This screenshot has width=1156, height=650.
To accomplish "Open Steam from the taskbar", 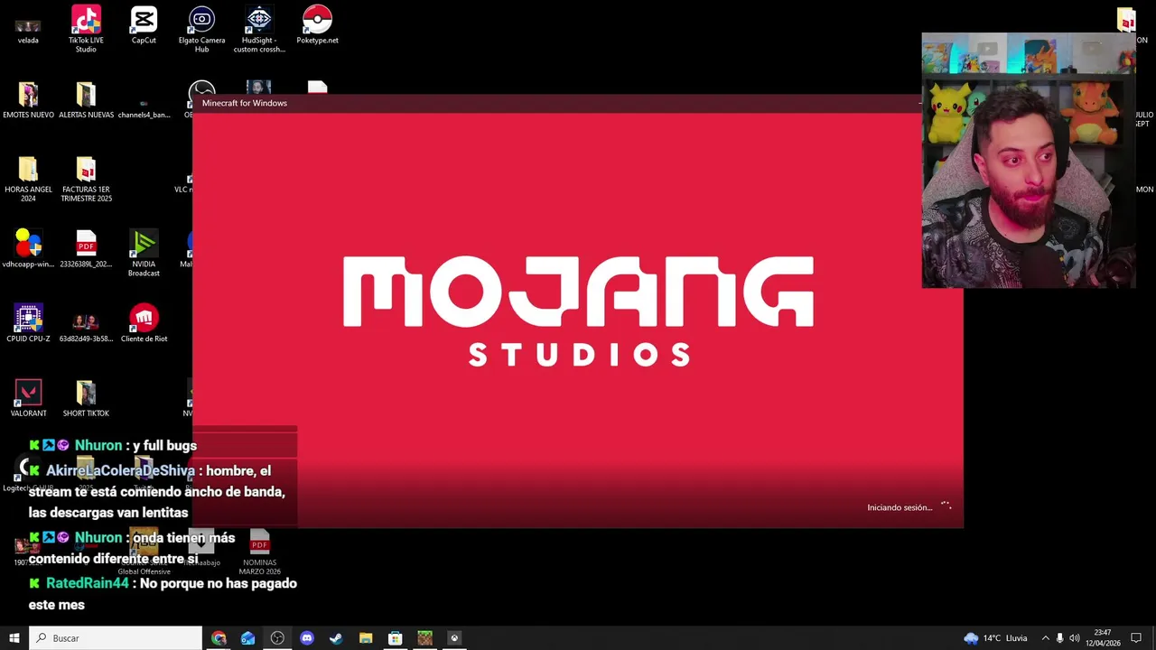I will click(x=336, y=638).
